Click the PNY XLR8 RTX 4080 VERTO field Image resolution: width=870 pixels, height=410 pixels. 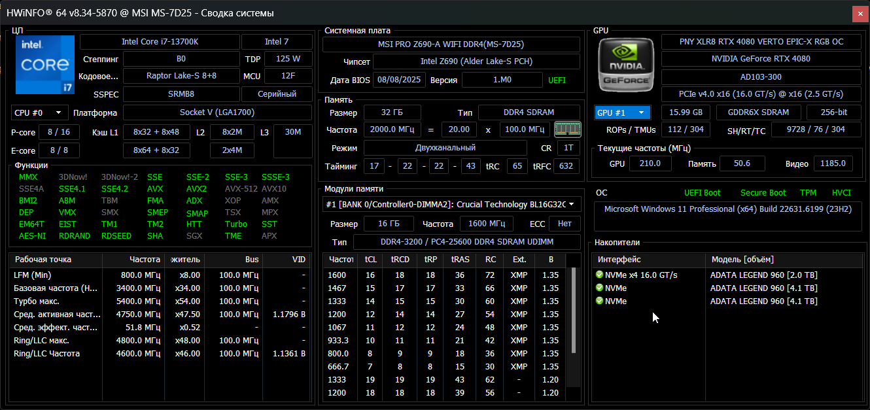tap(761, 42)
